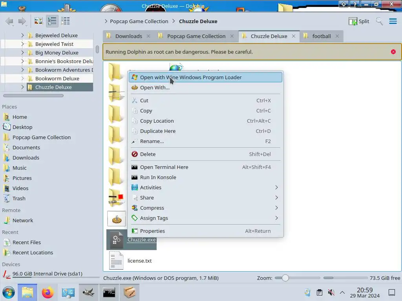Open the Compress submenu

point(205,208)
